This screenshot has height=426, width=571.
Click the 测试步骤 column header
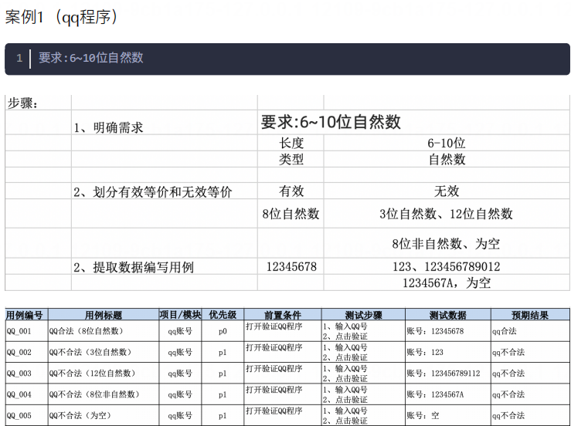tap(363, 315)
